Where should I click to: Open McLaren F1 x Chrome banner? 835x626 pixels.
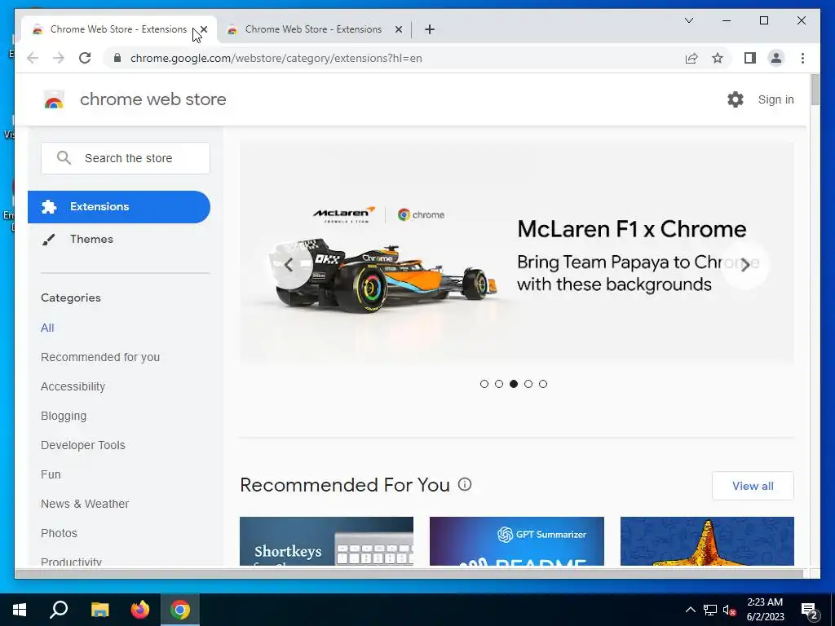point(516,253)
